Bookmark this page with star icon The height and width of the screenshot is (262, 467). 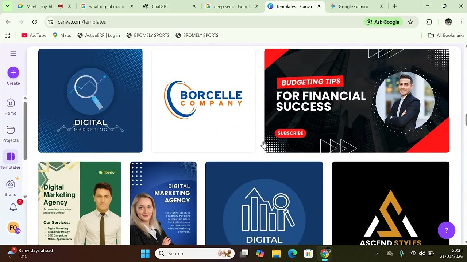coord(410,22)
